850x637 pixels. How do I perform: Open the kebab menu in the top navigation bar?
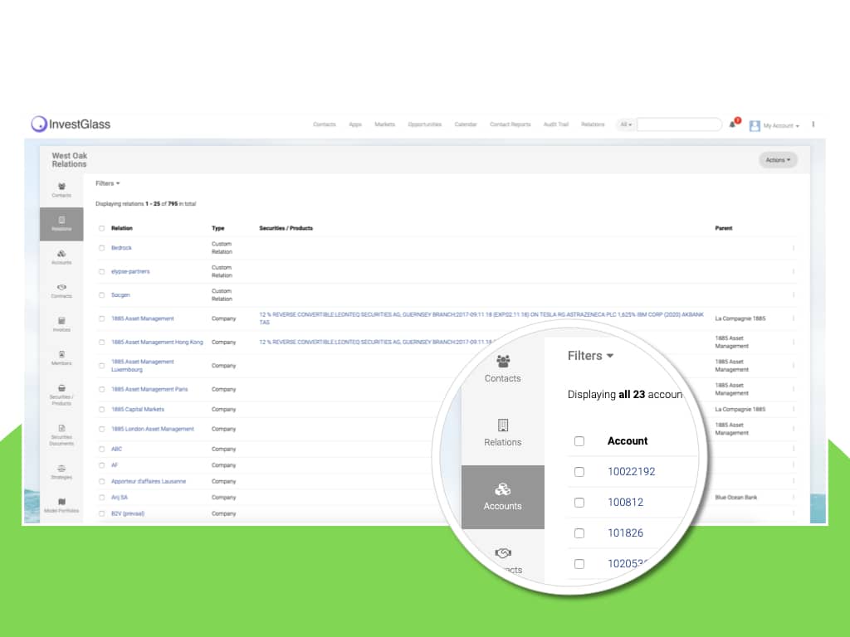(x=813, y=124)
